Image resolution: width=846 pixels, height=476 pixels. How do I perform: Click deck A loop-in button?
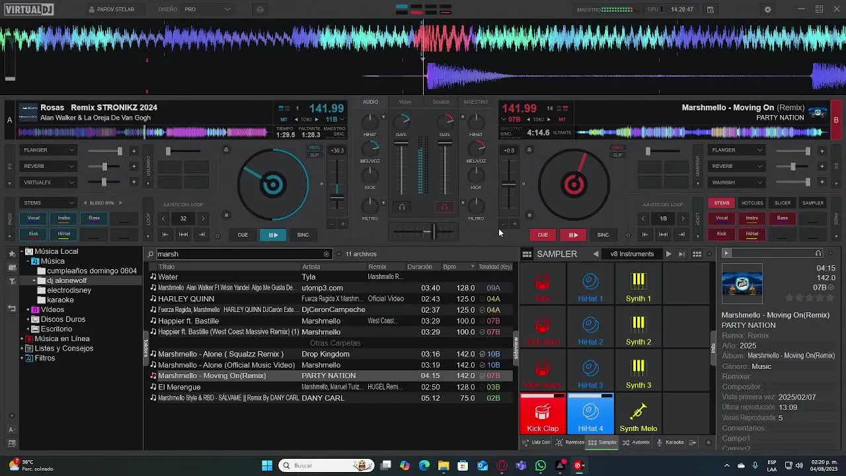pos(165,235)
